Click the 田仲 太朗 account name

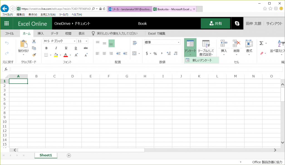click(x=254, y=23)
